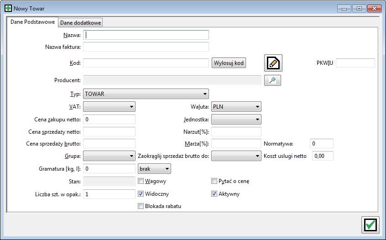Click the Cena sprzedaży brutto field
This screenshot has height=240, width=386.
click(x=110, y=144)
